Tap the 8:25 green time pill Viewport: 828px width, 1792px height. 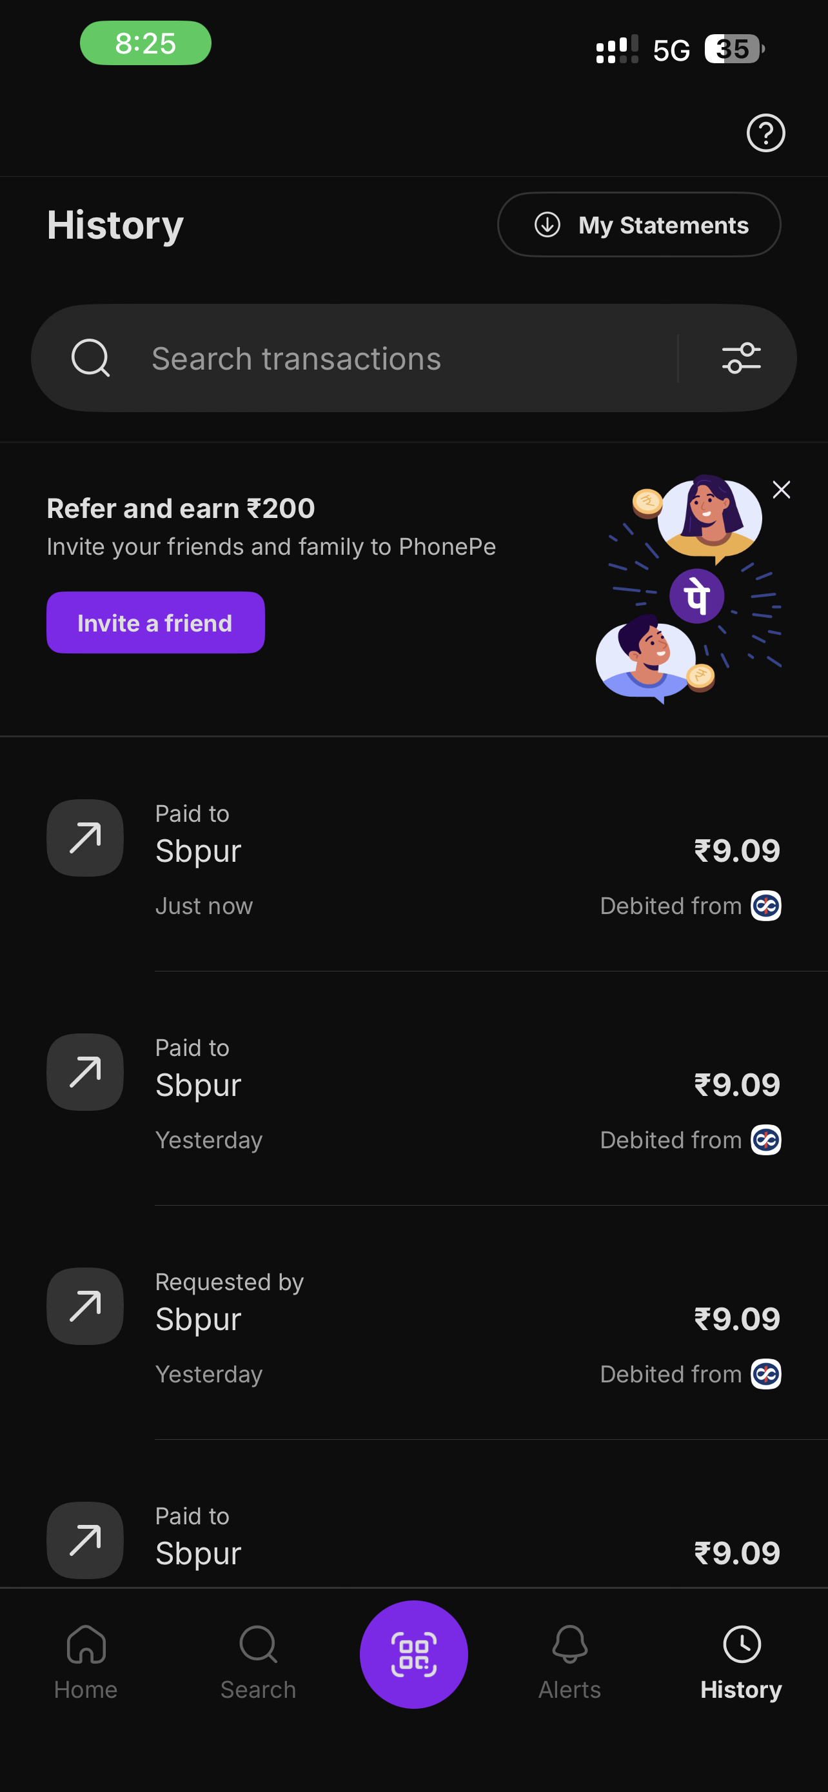[145, 43]
